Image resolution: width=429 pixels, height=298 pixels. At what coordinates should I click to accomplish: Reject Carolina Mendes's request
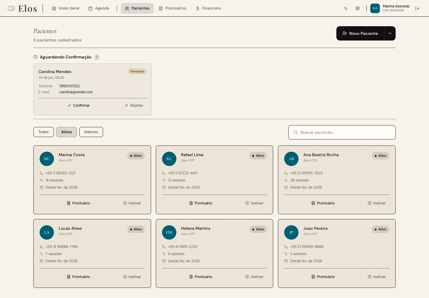(x=134, y=105)
